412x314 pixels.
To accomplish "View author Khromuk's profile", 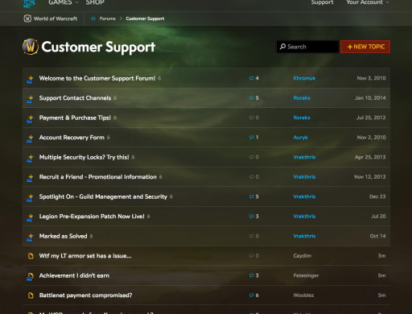I will pyautogui.click(x=304, y=78).
